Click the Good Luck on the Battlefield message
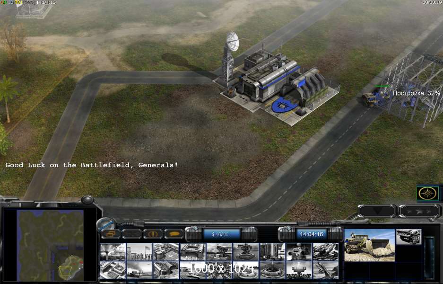 tap(92, 165)
